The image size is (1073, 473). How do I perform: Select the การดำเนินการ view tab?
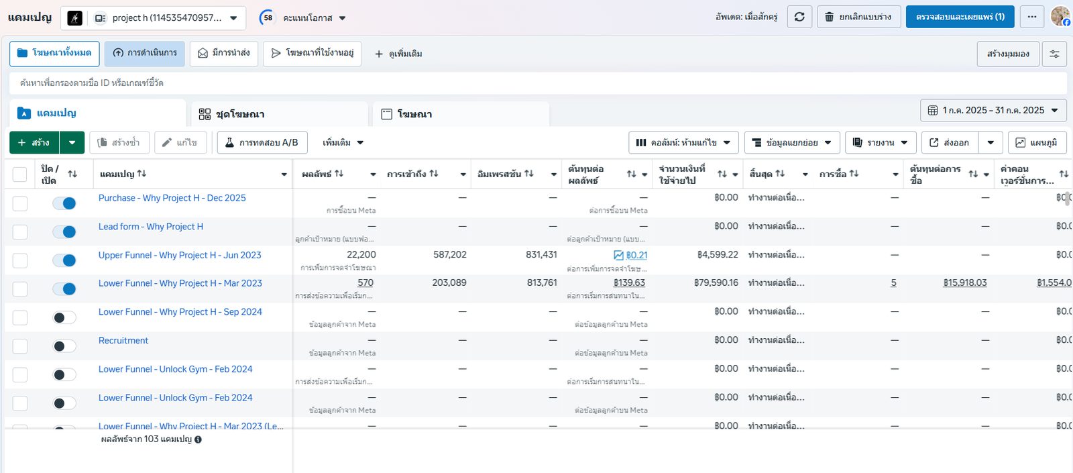point(144,54)
